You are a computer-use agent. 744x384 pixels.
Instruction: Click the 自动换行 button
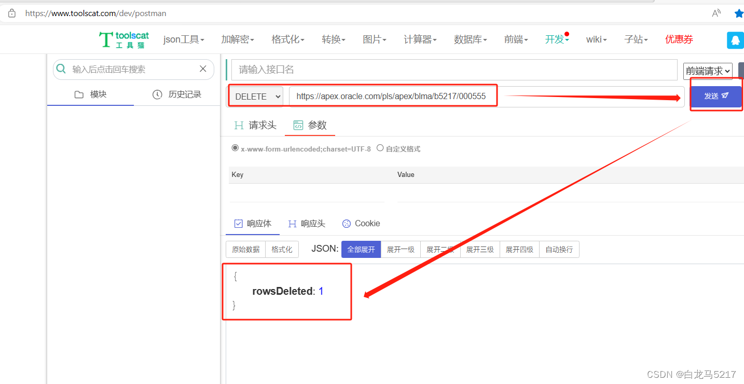pos(559,250)
